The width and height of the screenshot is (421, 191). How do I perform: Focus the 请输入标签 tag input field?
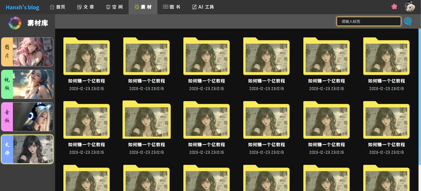(369, 22)
